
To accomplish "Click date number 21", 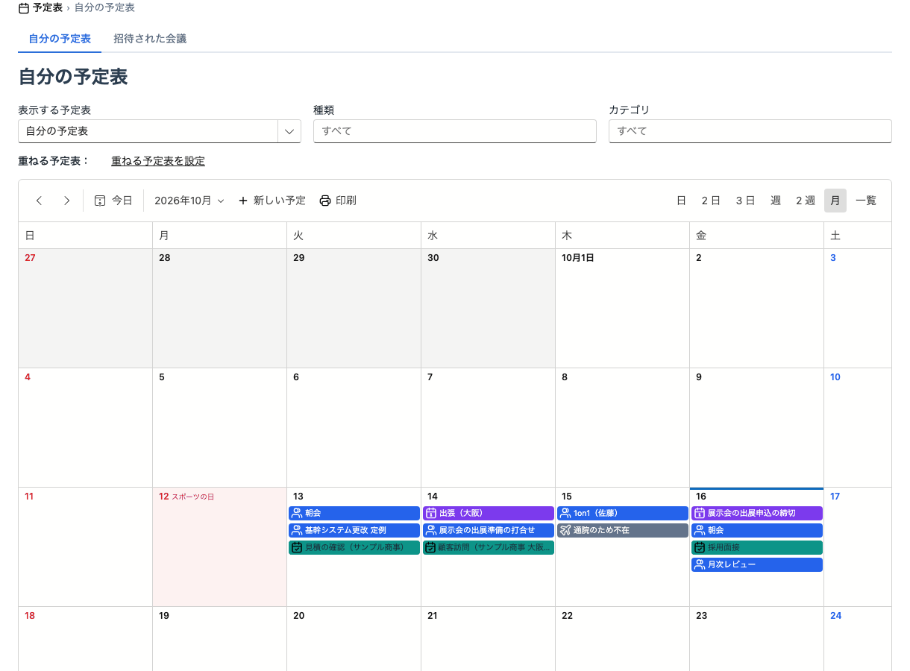I will (433, 616).
